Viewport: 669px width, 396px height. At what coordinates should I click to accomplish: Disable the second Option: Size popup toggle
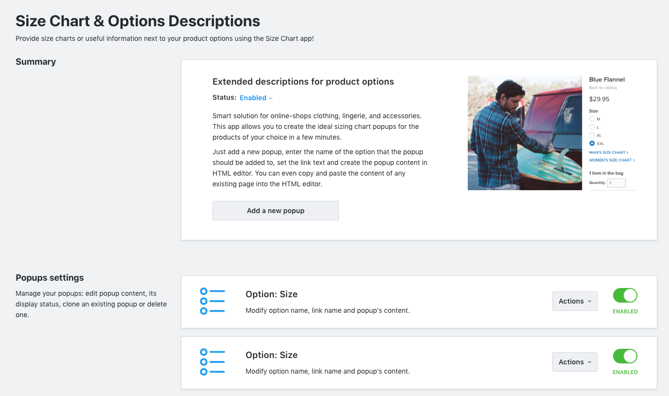pyautogui.click(x=625, y=356)
